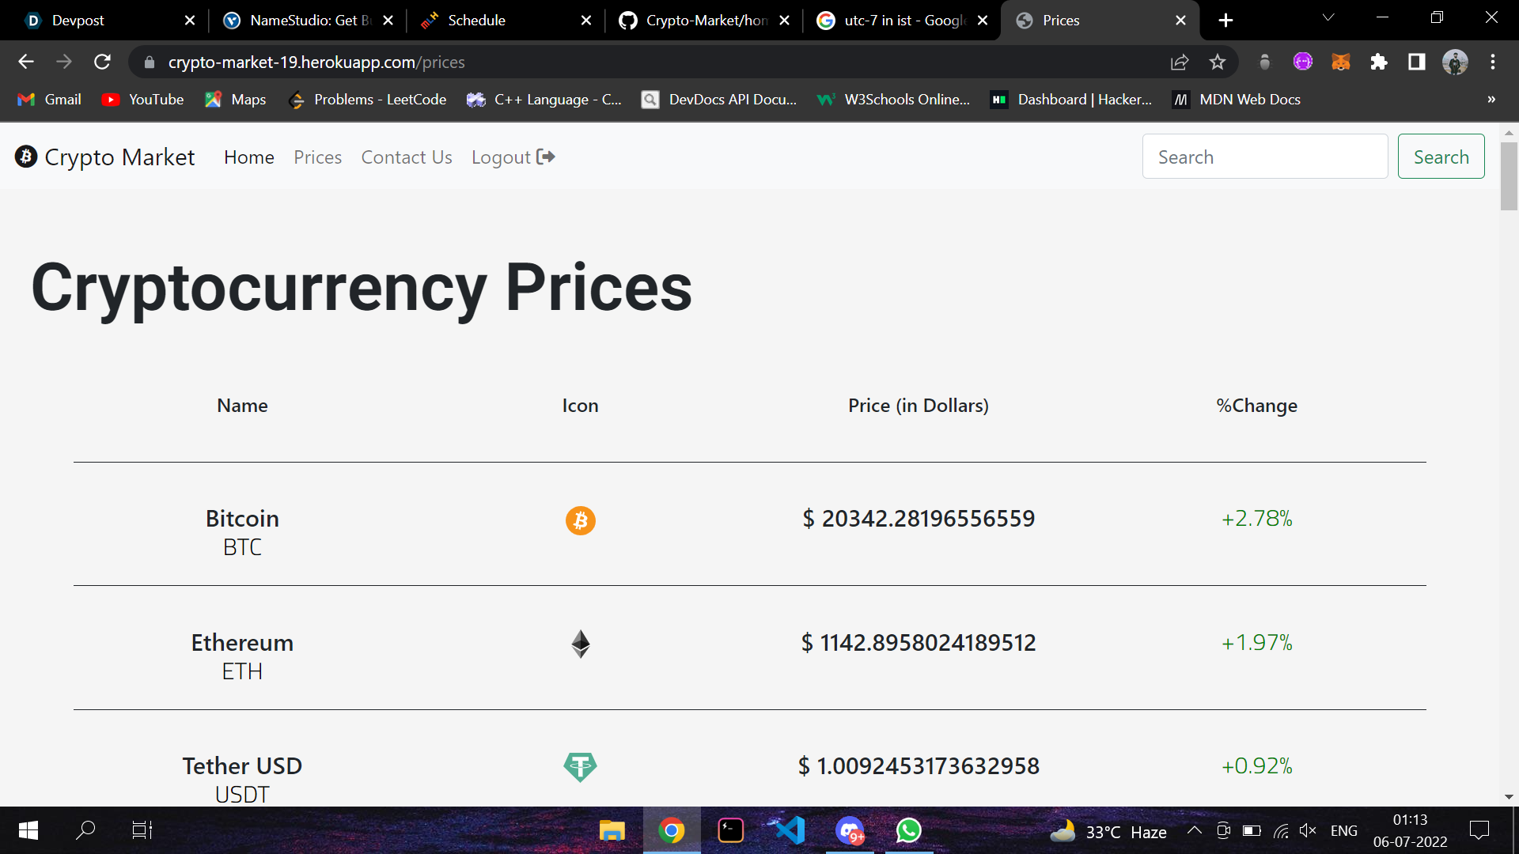Open the MetaMask fox extension
1519x854 pixels.
1340,62
